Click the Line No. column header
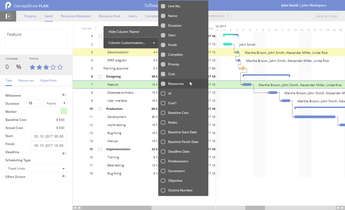345x210 pixels. (x=87, y=29)
